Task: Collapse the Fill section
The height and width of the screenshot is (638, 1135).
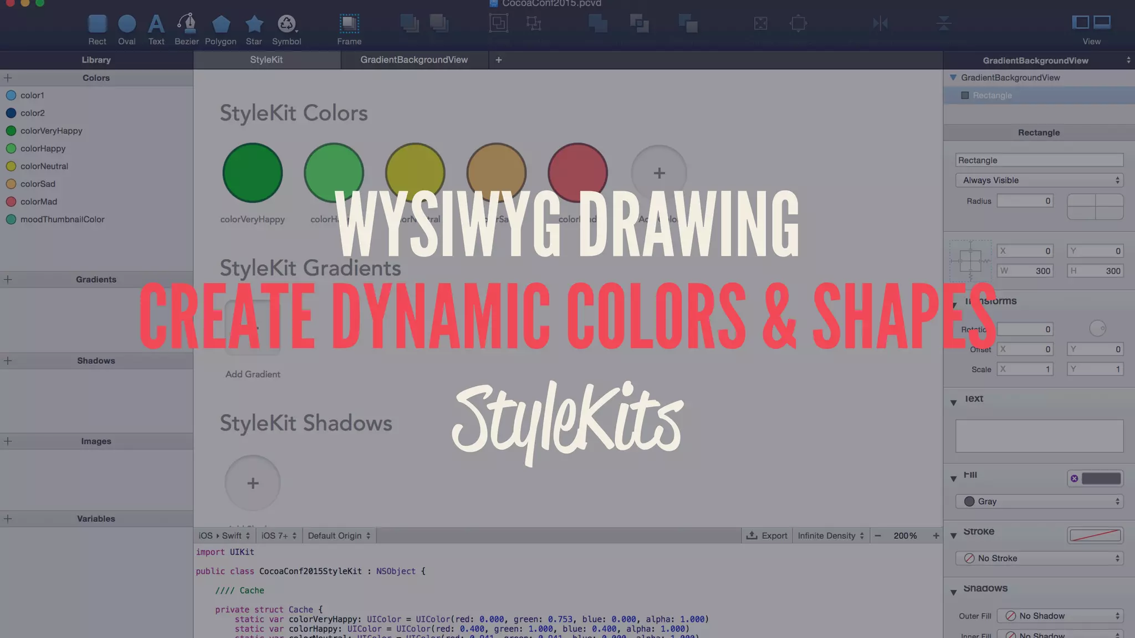Action: pyautogui.click(x=953, y=478)
